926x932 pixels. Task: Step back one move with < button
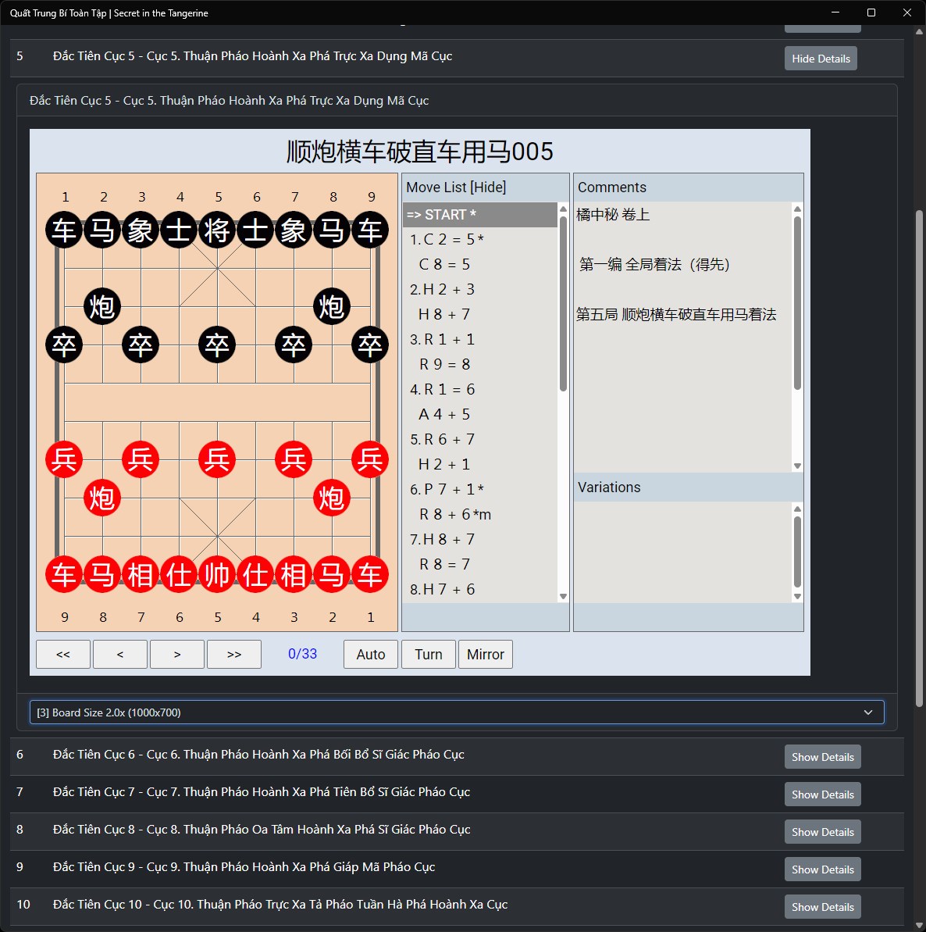pyautogui.click(x=120, y=654)
